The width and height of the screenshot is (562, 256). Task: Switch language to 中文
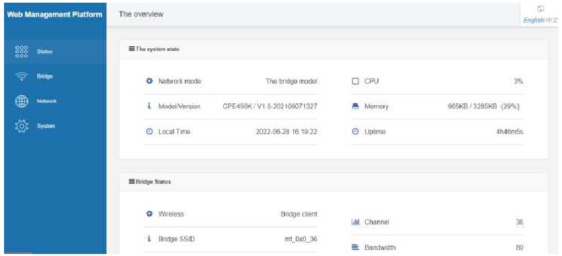[552, 20]
